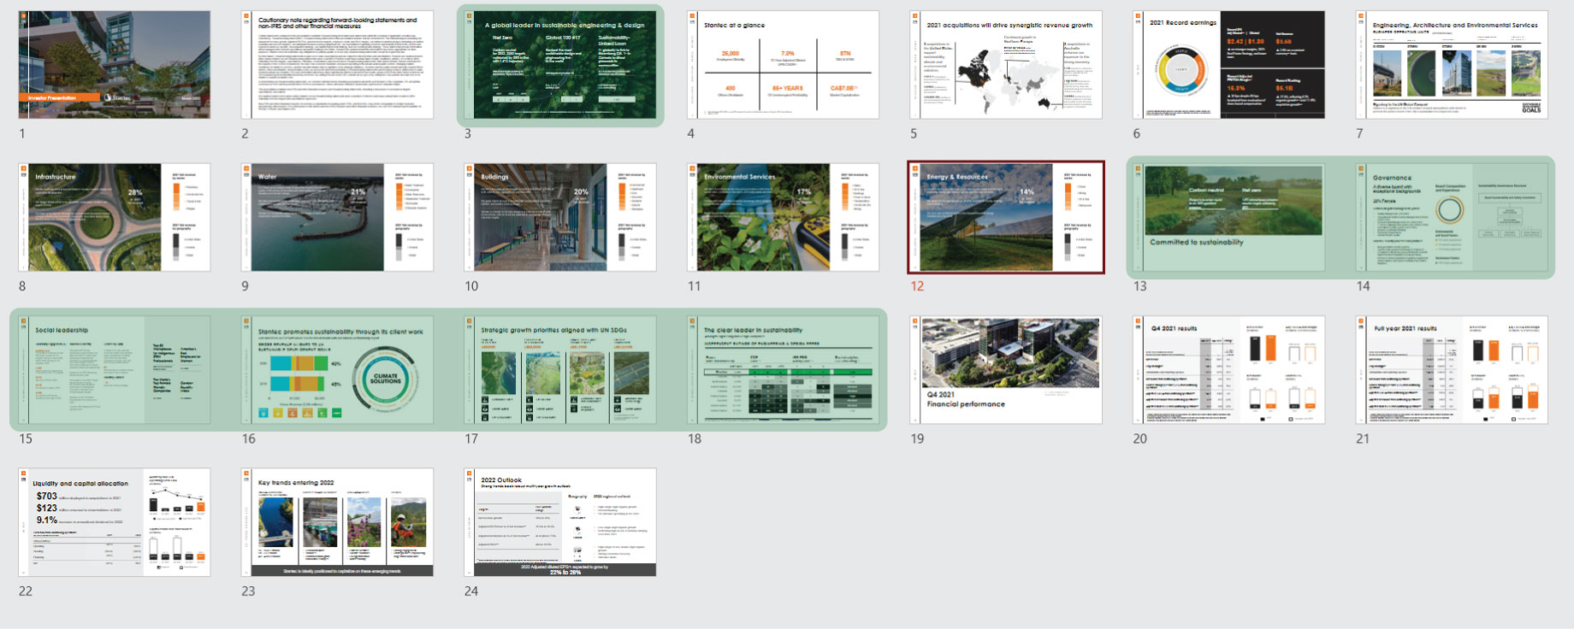This screenshot has width=1574, height=629.
Task: Select Engineering, Architecture and Environmental Services slide
Action: pos(1452,65)
